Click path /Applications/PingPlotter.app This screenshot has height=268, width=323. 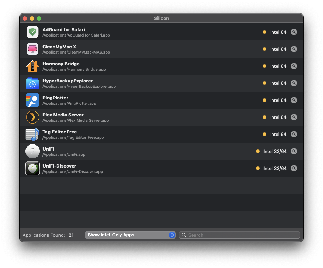pyautogui.click(x=69, y=103)
